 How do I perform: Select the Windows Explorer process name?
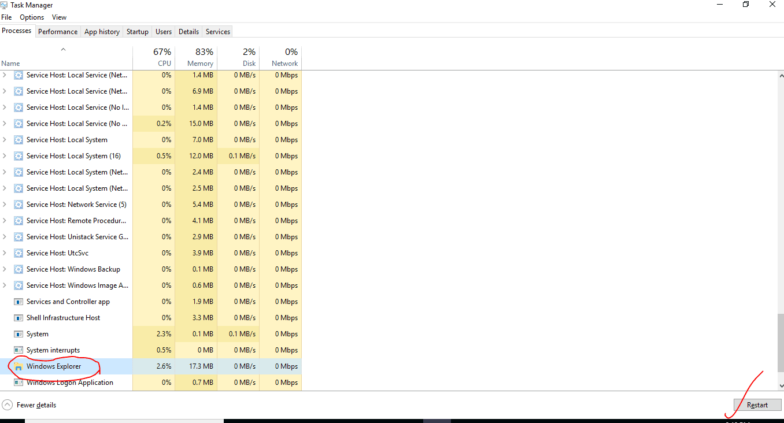point(54,366)
